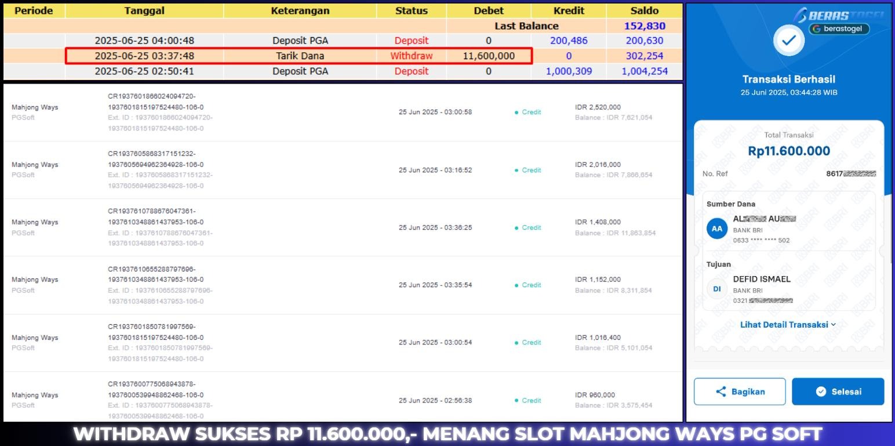Click the amount IDR 1,016,400
The height and width of the screenshot is (446, 895).
598,337
